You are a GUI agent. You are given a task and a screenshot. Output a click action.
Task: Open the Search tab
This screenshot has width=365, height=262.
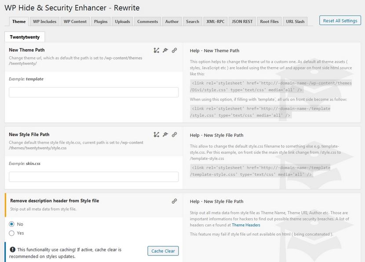[x=193, y=22]
